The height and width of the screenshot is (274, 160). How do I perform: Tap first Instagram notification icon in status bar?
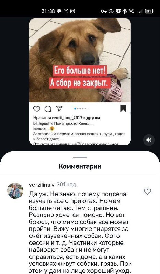66,11
